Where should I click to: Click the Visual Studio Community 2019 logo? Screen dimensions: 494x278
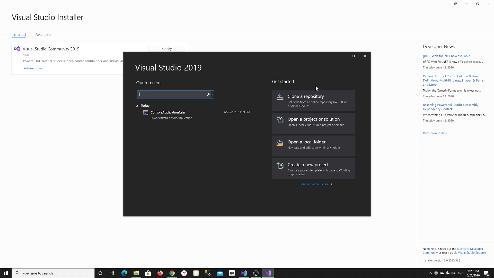pos(17,49)
